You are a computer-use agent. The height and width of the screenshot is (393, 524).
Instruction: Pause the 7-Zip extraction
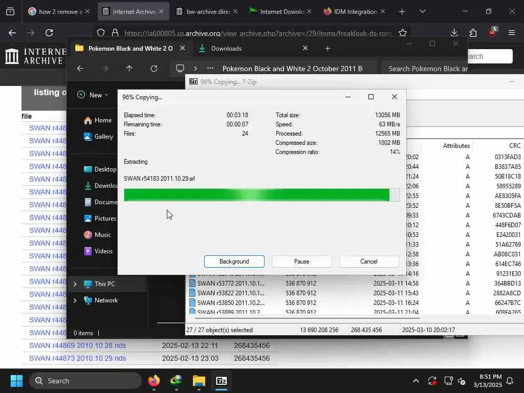pyautogui.click(x=301, y=261)
